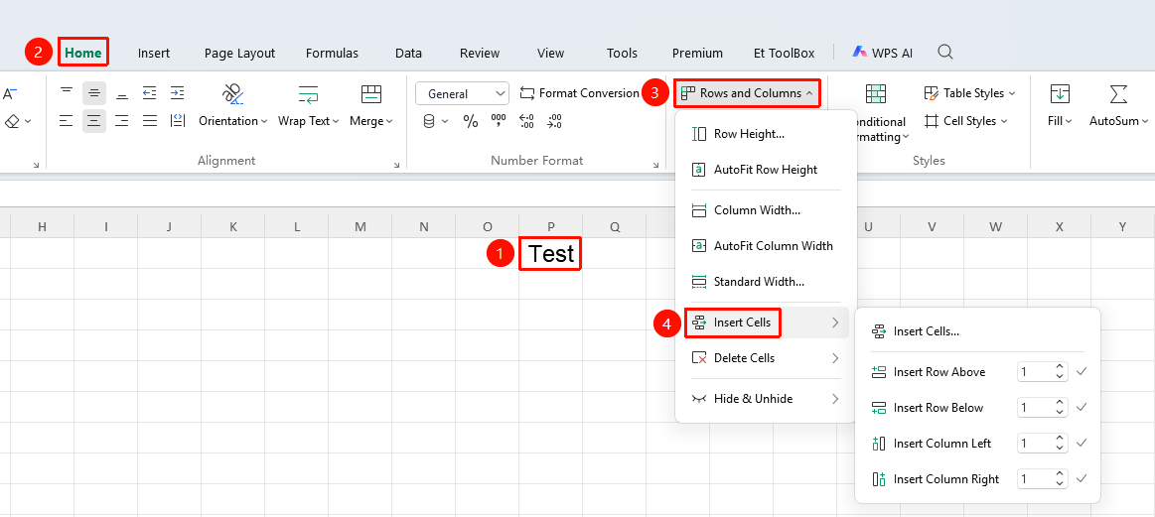Switch to the Home tab

point(83,53)
